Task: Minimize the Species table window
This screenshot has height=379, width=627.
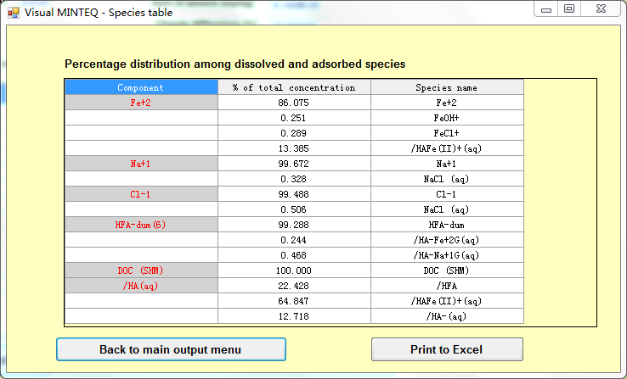Action: 546,9
